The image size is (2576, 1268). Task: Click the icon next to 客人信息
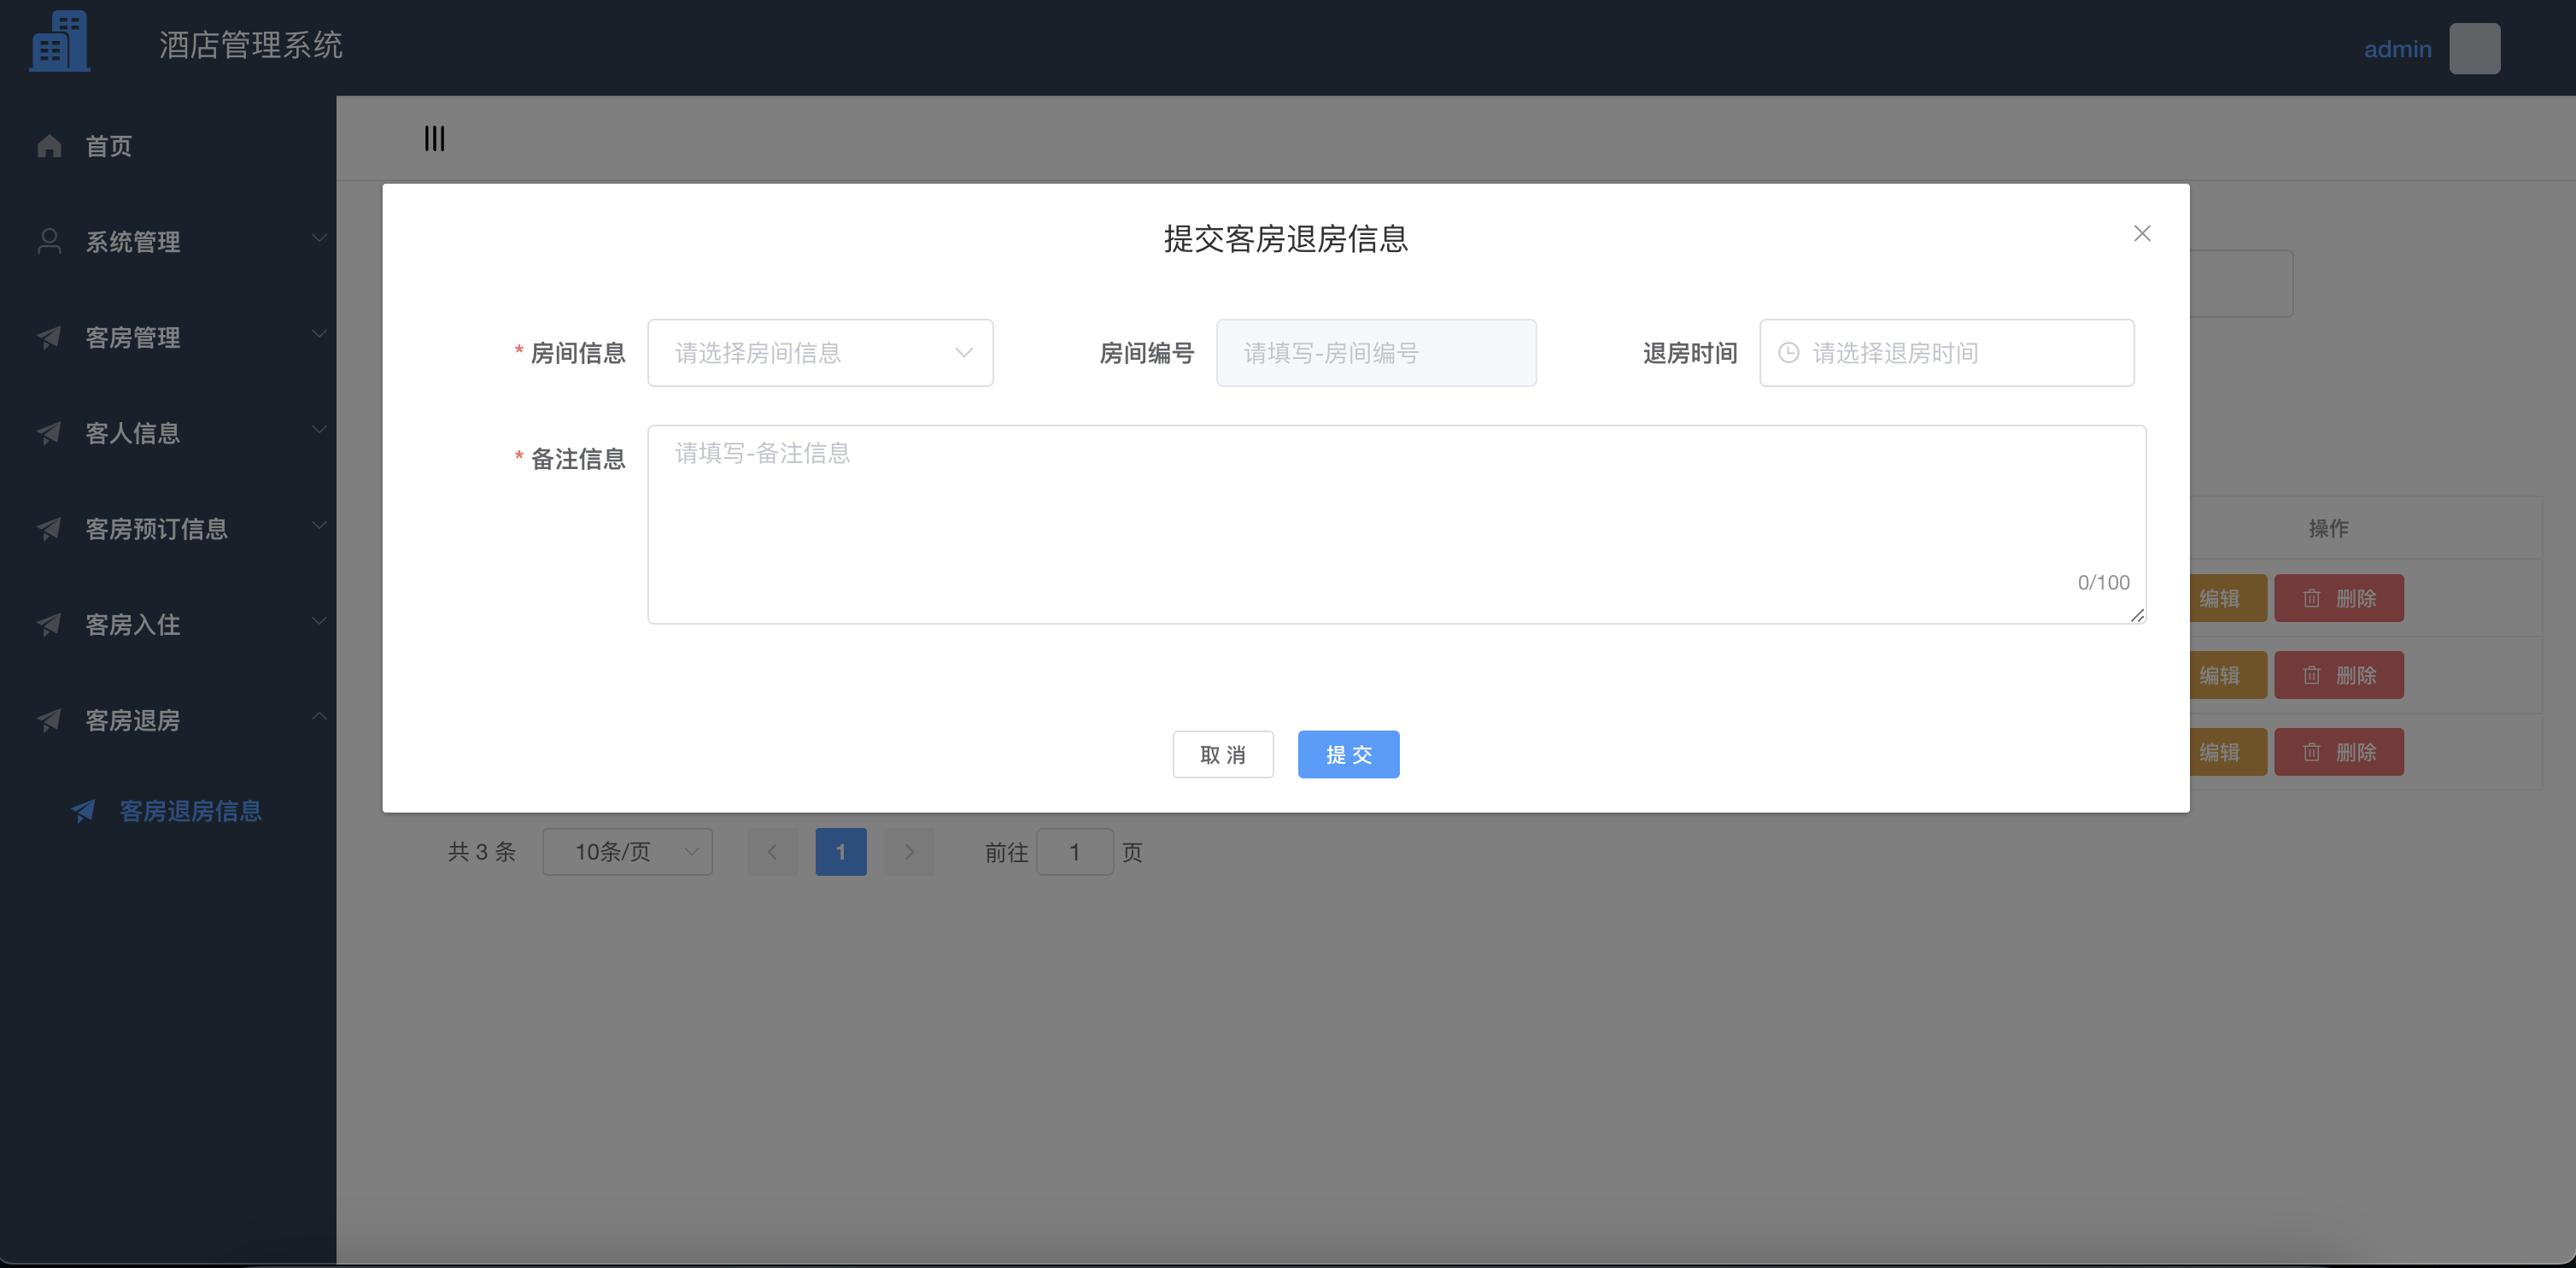point(48,433)
